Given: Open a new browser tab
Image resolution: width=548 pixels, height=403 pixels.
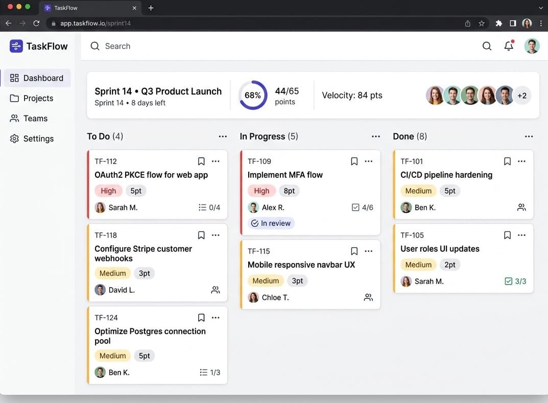Looking at the screenshot, I should [x=151, y=8].
